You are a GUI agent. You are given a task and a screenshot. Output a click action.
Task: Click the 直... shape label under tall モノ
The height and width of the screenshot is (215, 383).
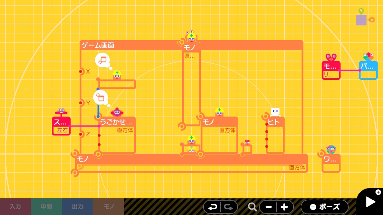189,56
